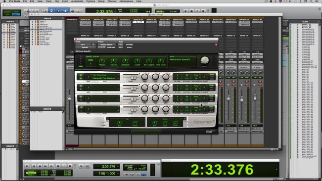Select the Grabber tool in Edit toolbar

coord(65,11)
